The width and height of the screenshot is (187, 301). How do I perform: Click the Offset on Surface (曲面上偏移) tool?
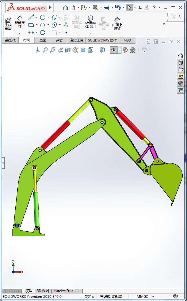click(117, 23)
